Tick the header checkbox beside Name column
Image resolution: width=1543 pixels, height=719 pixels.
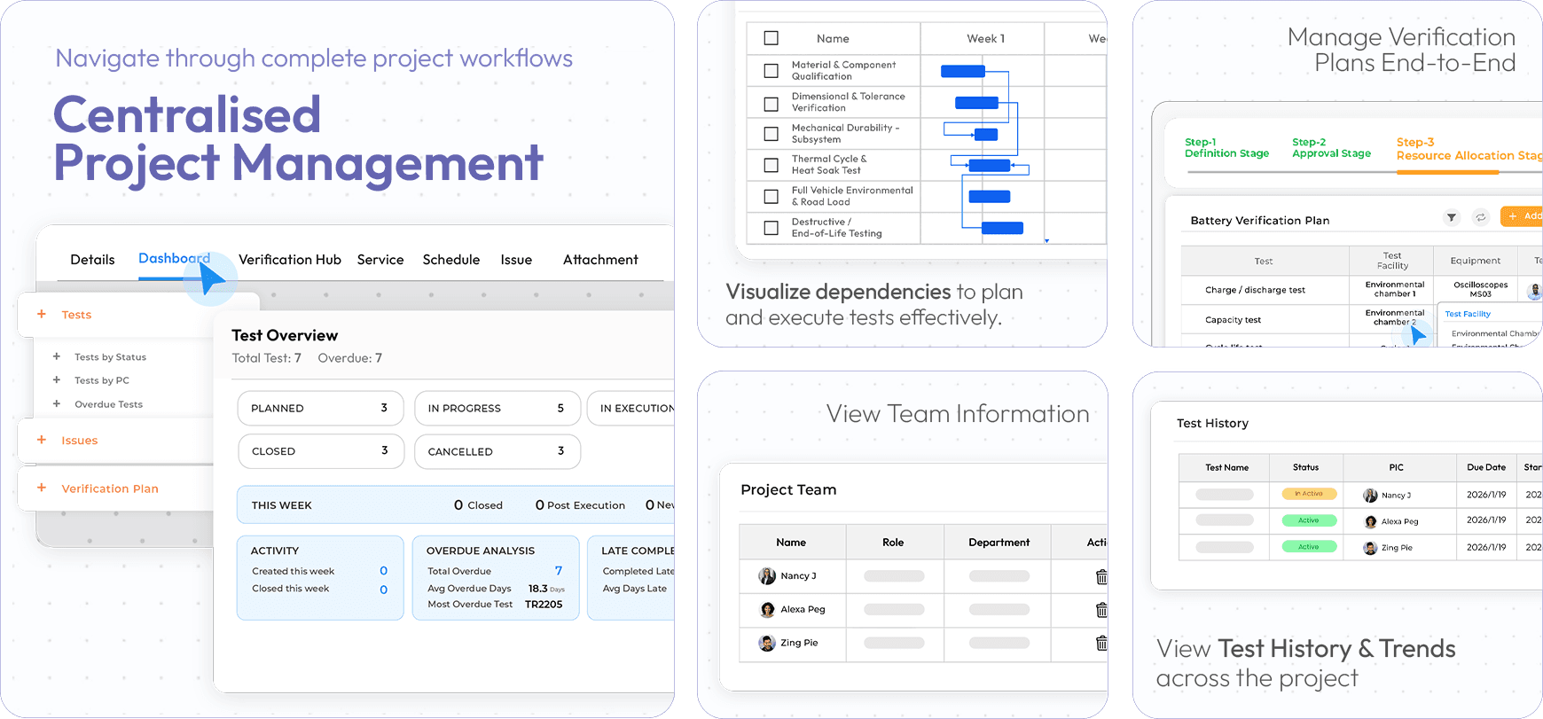point(771,38)
